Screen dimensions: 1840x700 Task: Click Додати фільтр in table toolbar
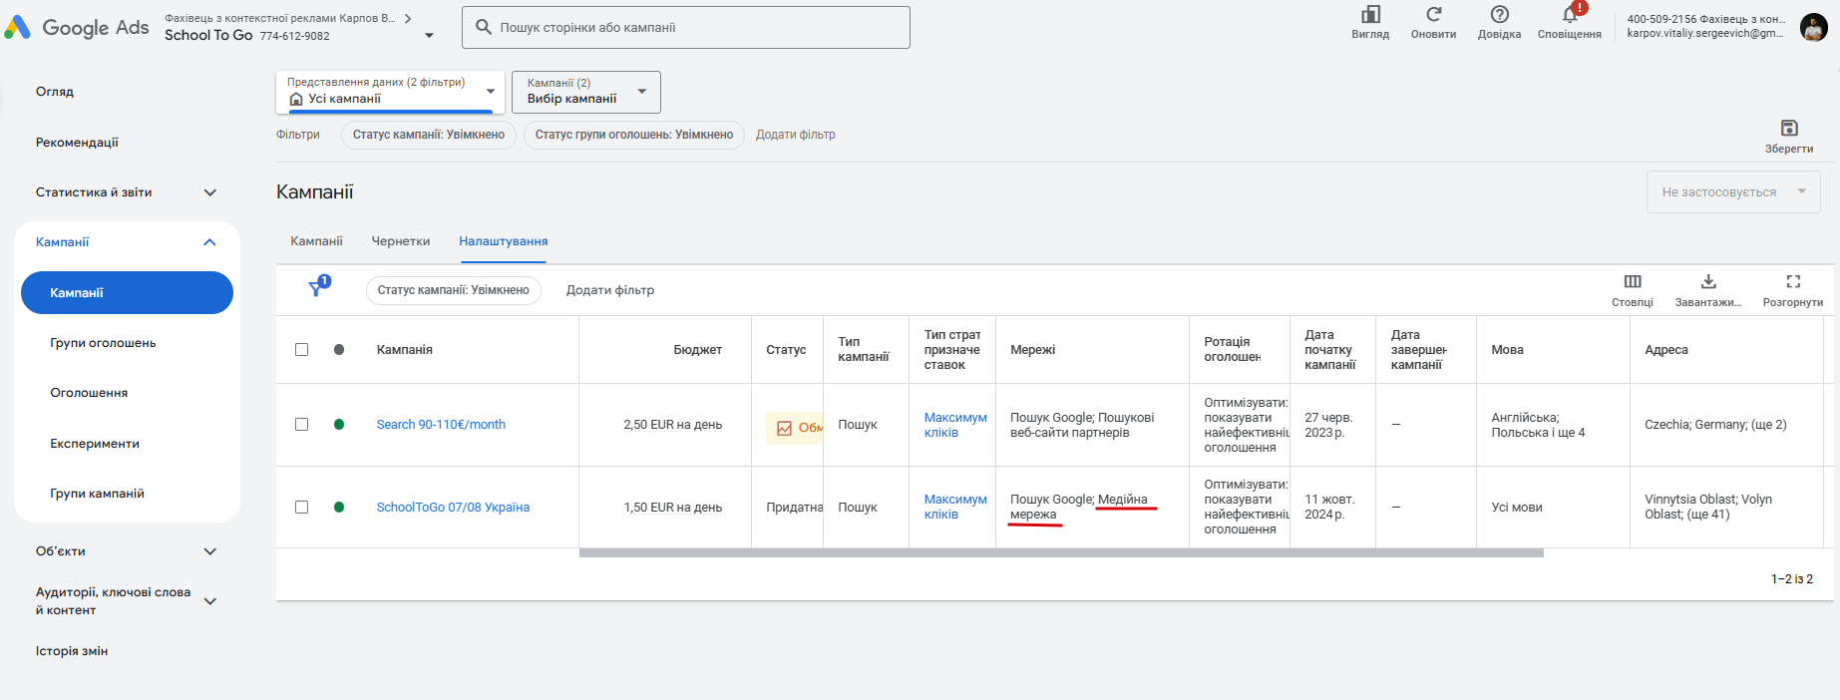610,290
